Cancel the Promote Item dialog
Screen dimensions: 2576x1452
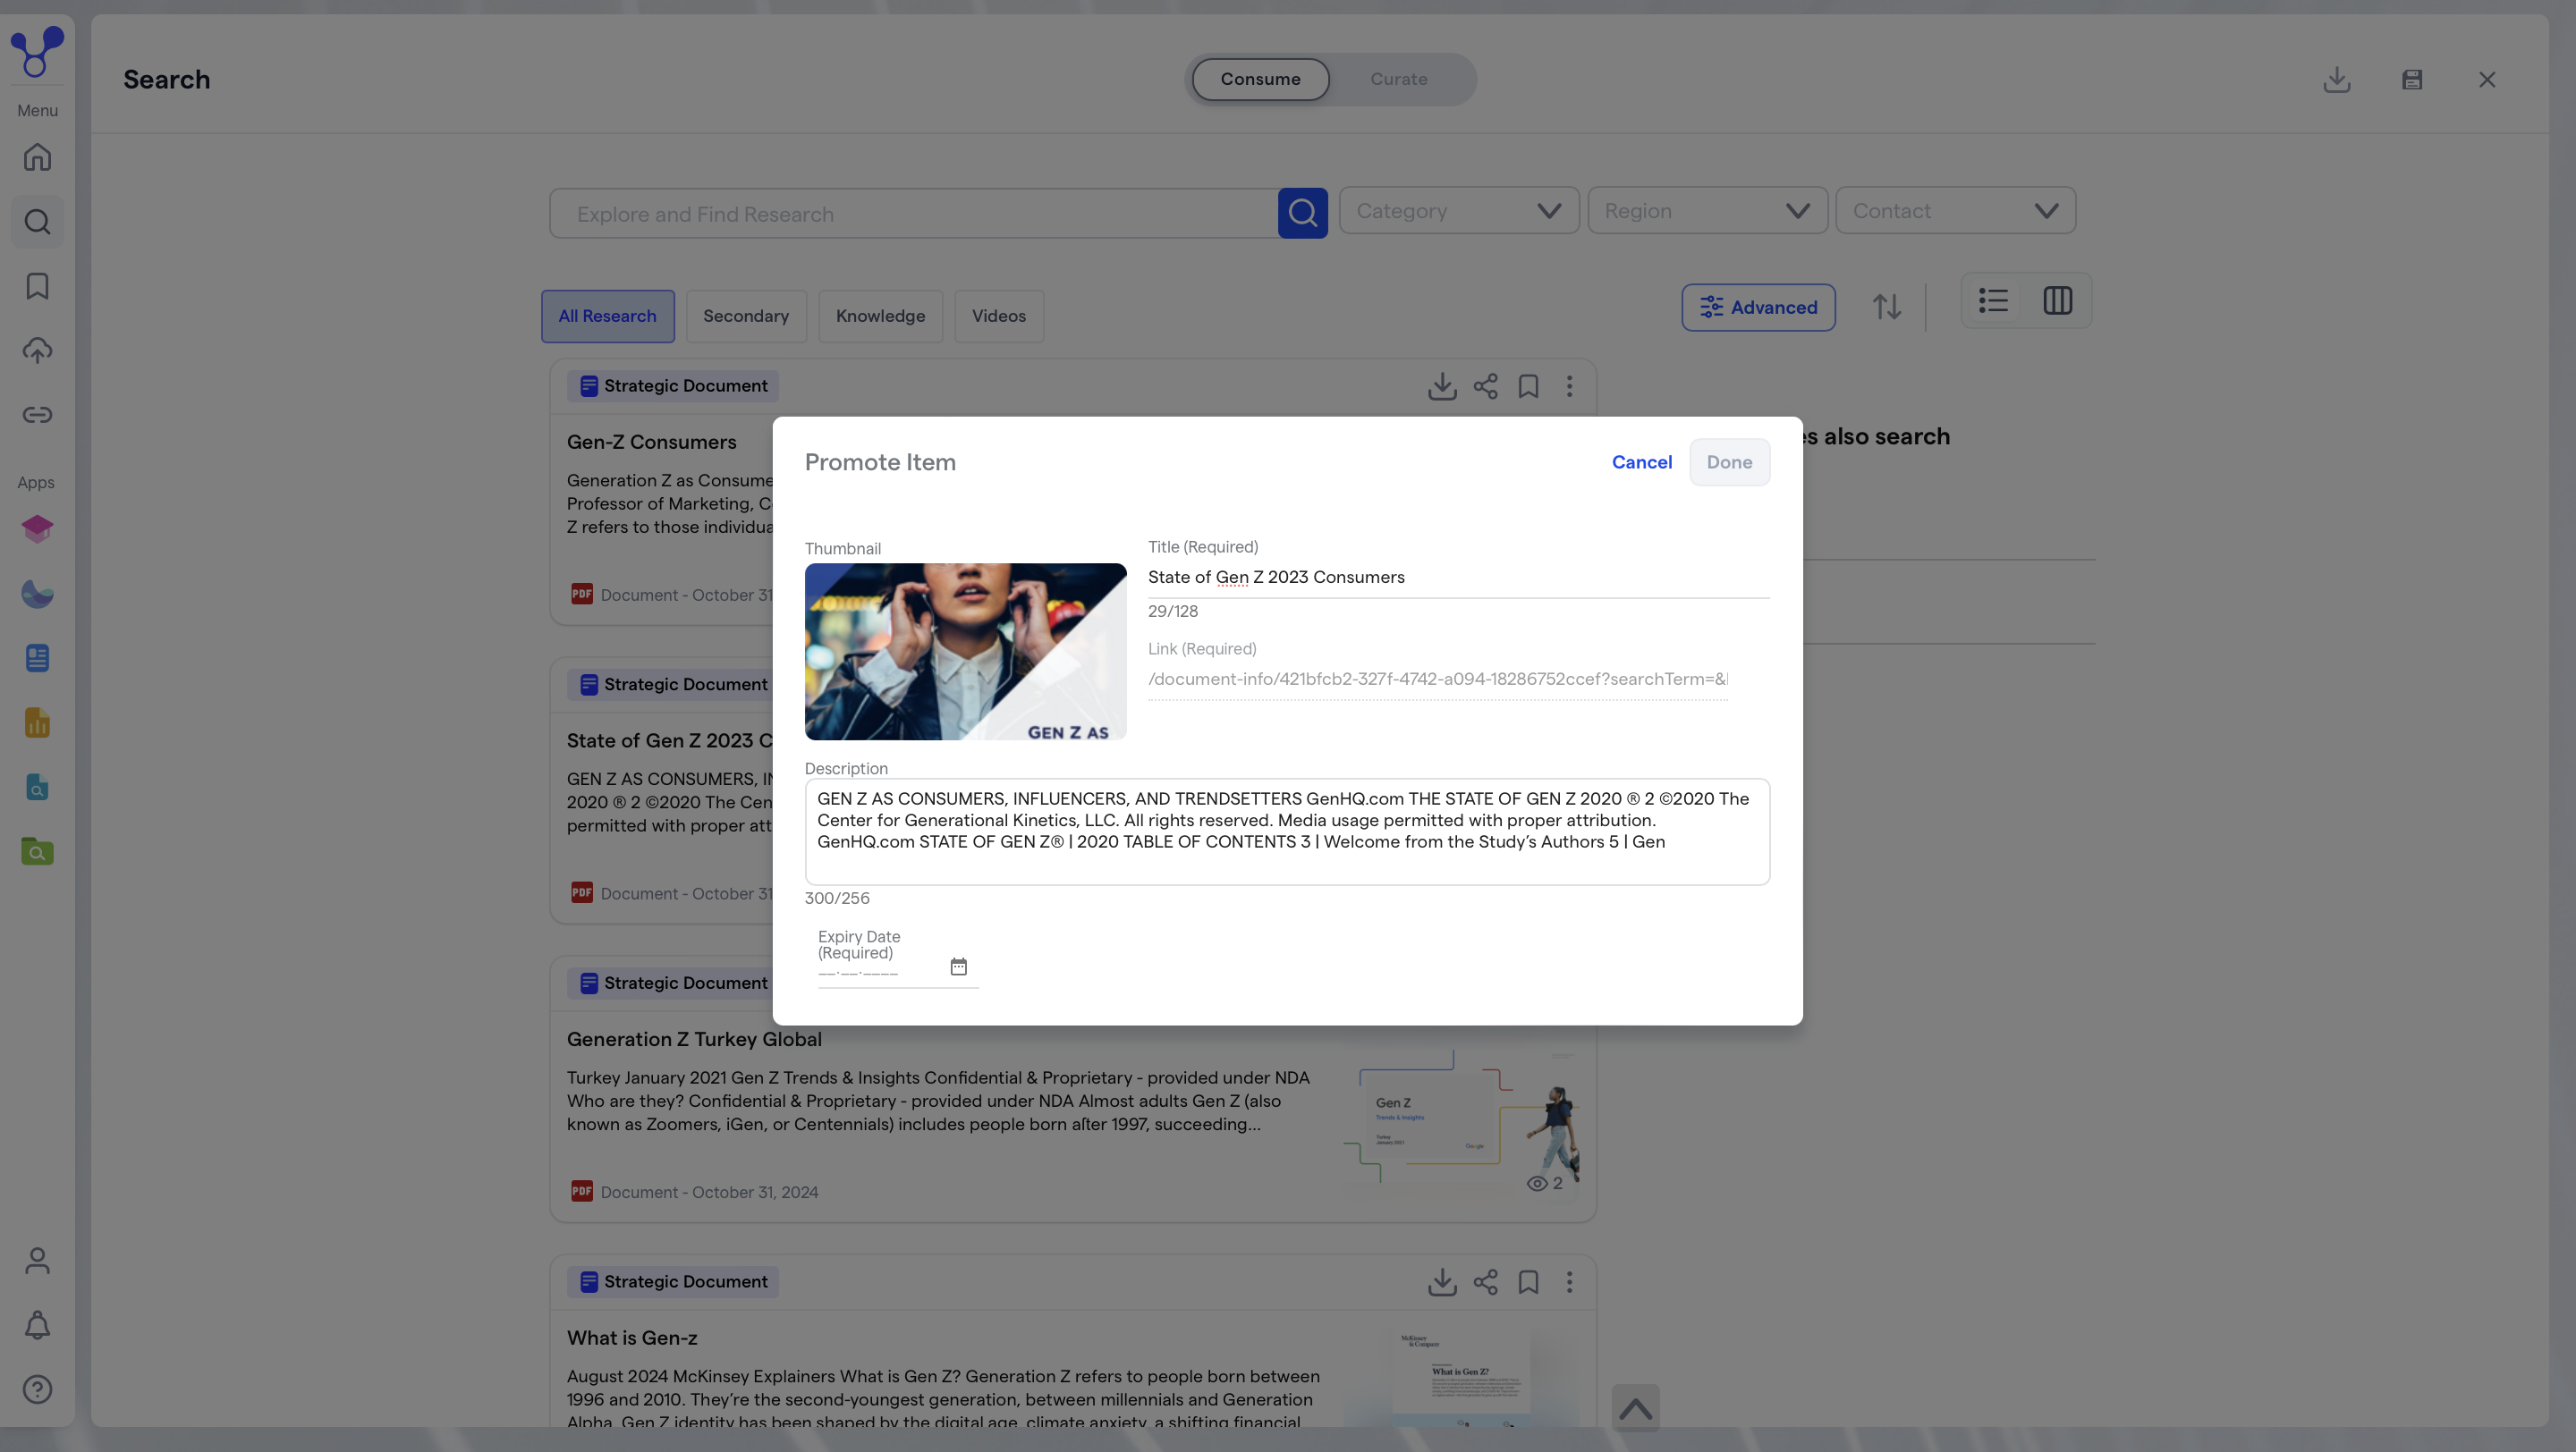(1641, 462)
